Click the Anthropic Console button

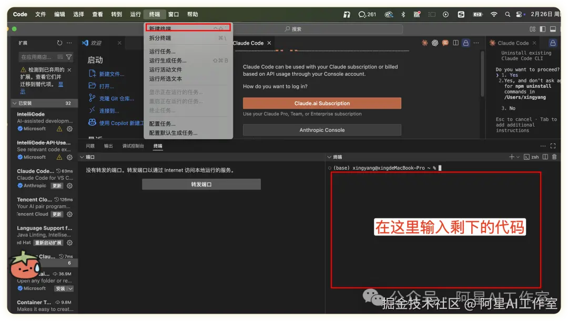click(322, 130)
